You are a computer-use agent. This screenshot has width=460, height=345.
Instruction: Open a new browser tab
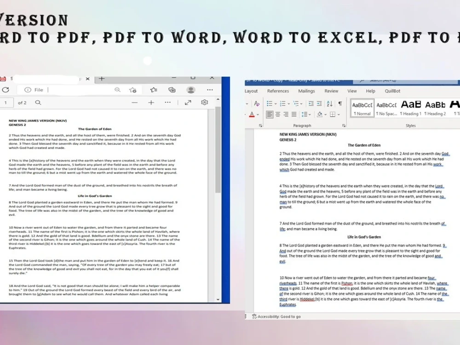click(102, 79)
